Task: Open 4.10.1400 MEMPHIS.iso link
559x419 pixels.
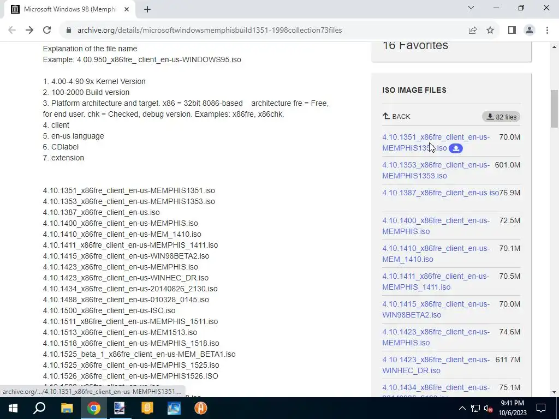Action: 436,226
